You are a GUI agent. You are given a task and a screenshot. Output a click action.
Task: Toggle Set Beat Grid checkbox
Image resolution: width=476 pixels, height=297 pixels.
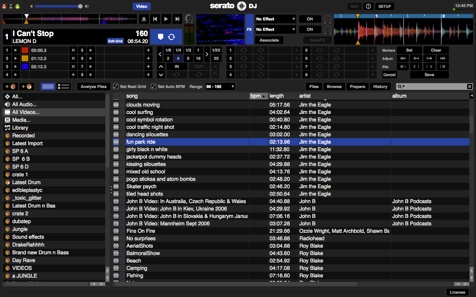[x=116, y=87]
